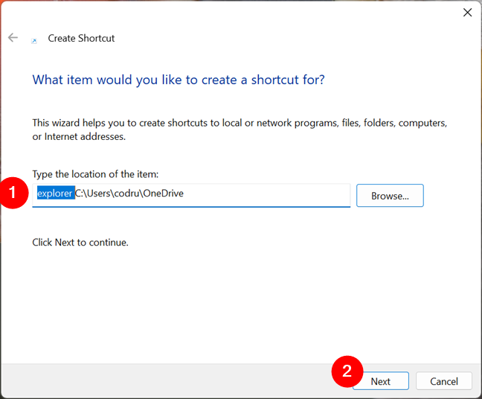Click the wizard description paragraph
Screen dimensions: 482x399
[240, 130]
